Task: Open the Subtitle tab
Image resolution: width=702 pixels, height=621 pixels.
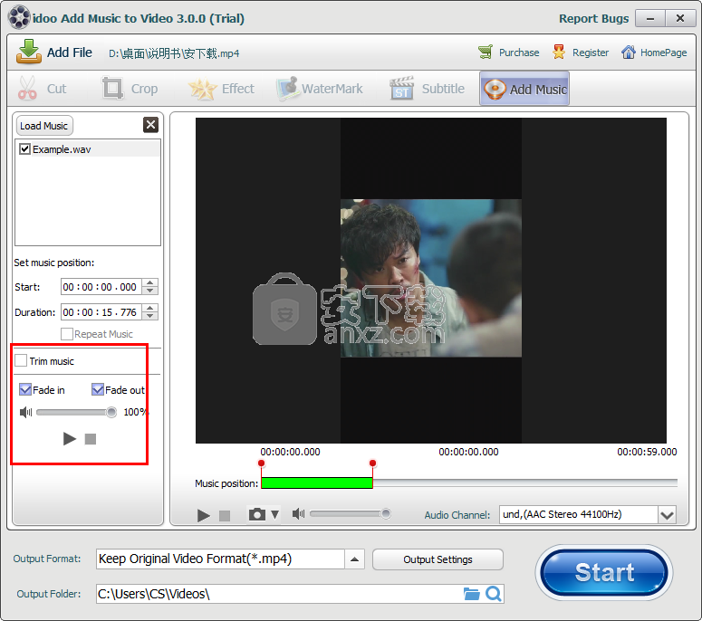Action: point(428,88)
